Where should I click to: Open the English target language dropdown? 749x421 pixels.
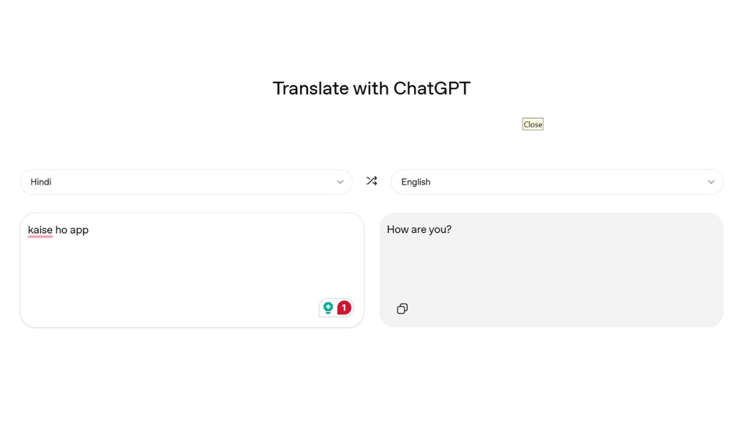[556, 181]
